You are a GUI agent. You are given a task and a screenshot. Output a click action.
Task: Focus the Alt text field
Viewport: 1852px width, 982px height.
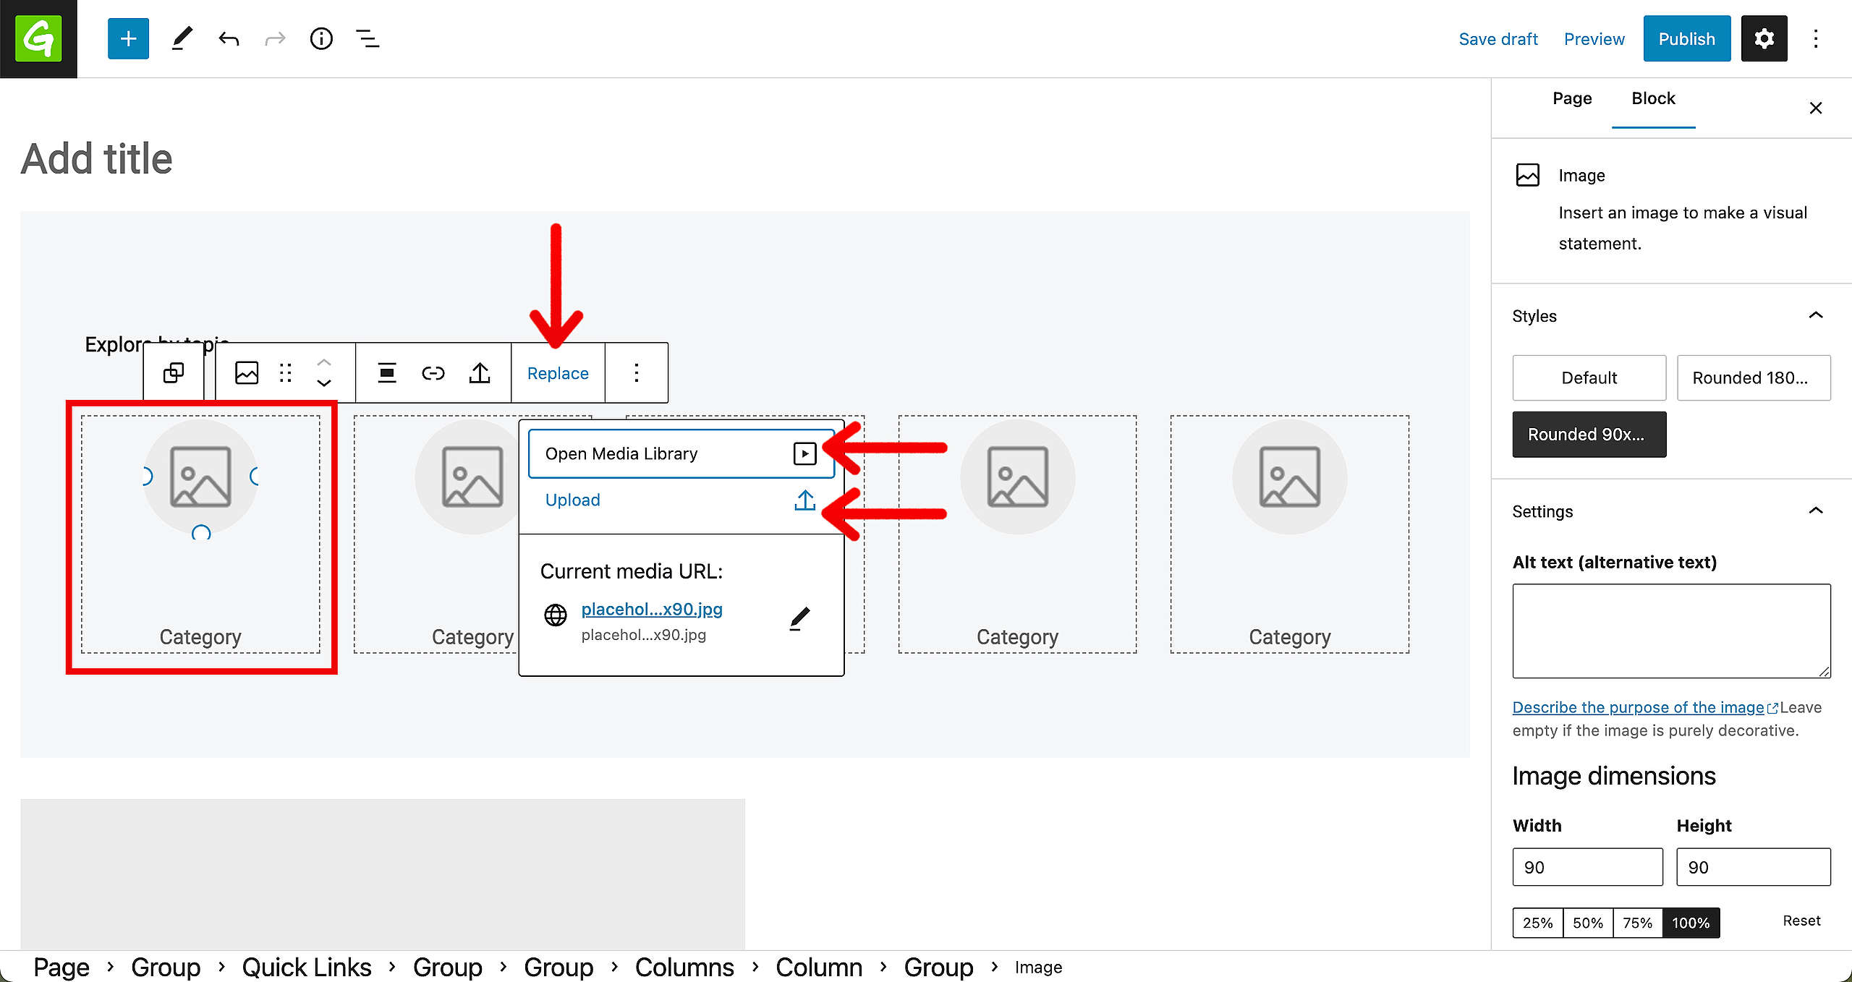(x=1671, y=631)
